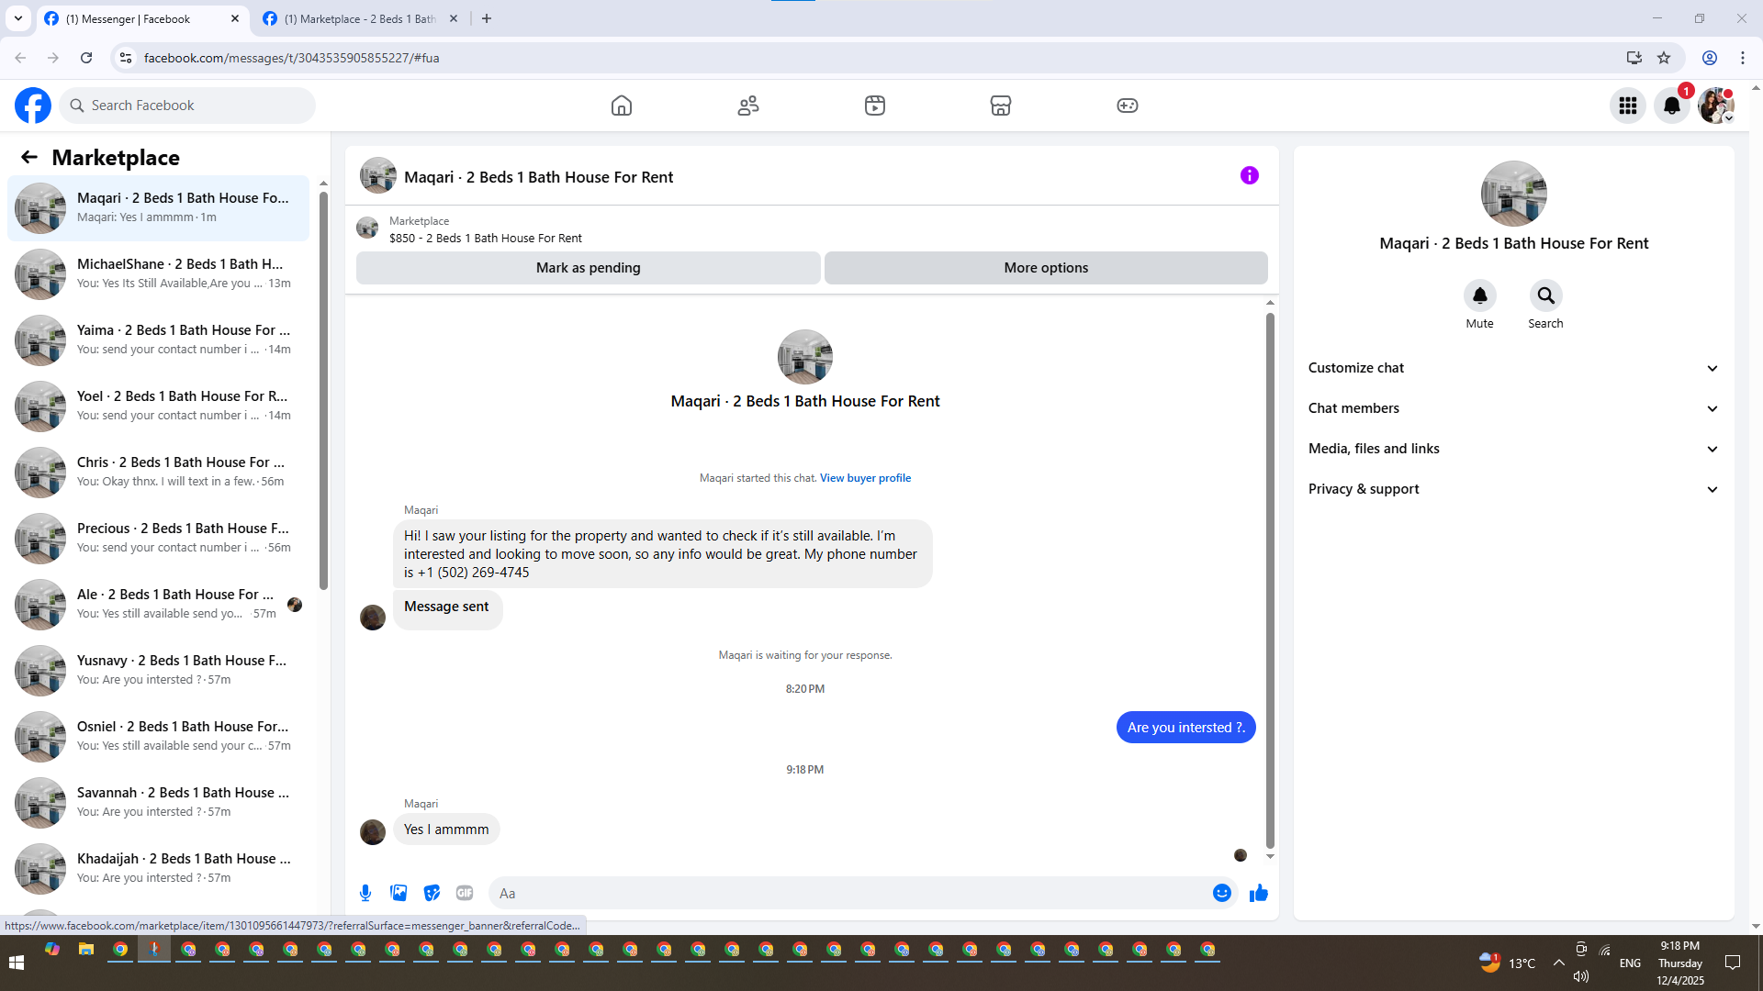Toggle the conversation information panel icon

click(1249, 175)
